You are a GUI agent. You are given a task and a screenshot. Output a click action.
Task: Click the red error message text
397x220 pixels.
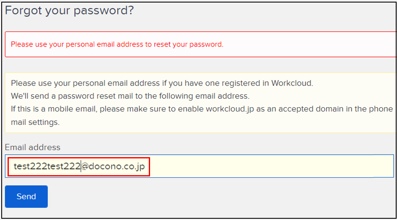[x=117, y=44]
